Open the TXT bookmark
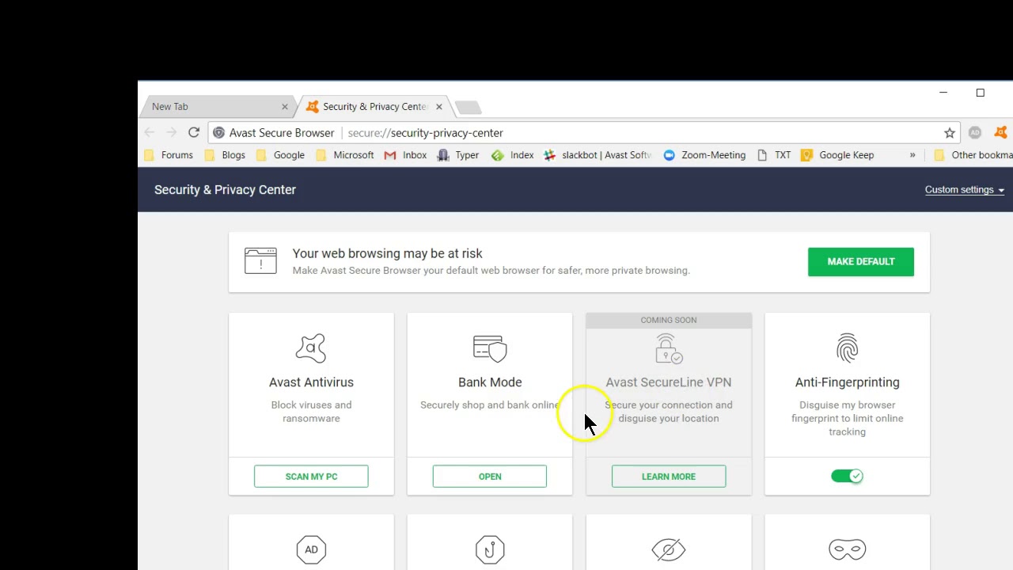This screenshot has width=1013, height=570. 774,155
